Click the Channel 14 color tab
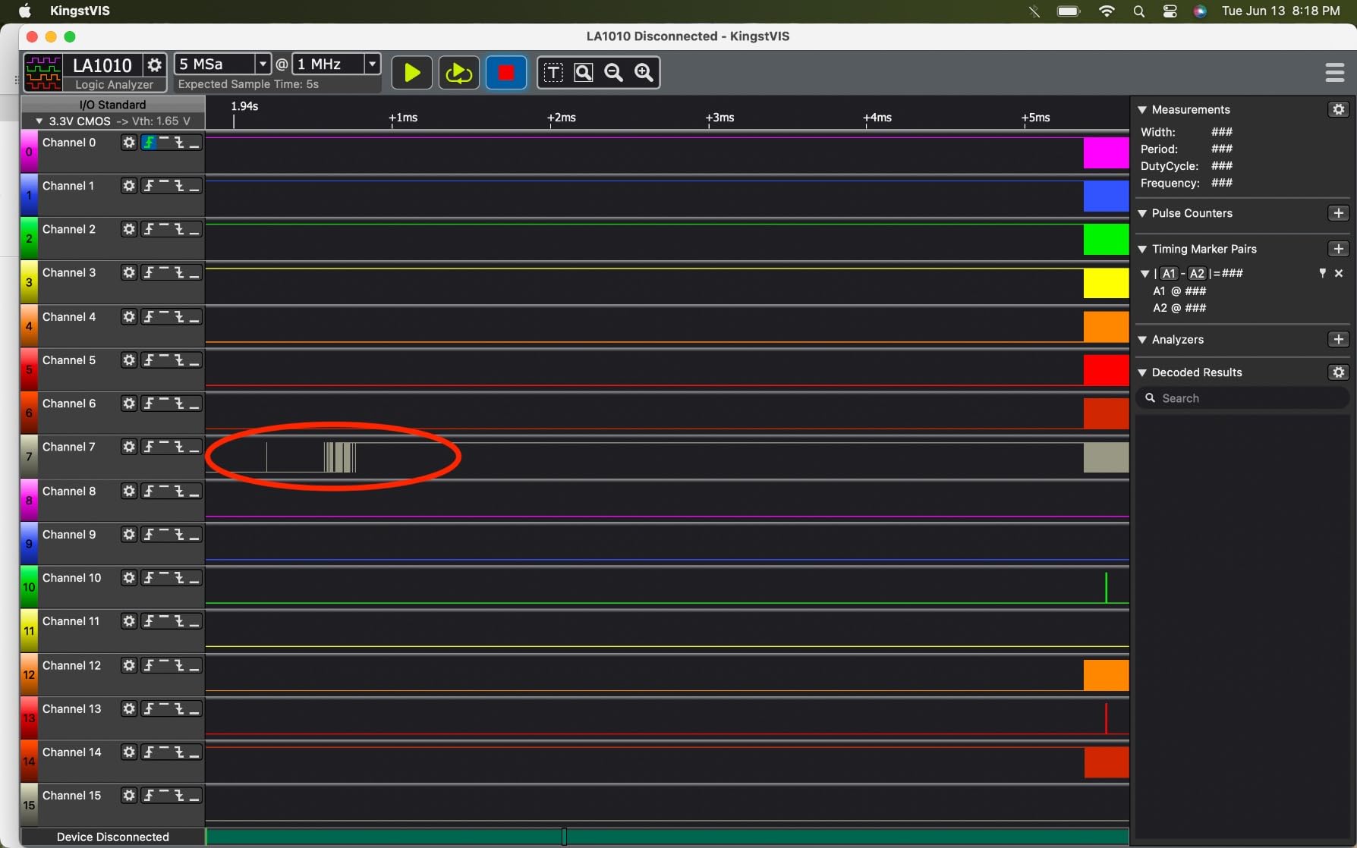Viewport: 1357px width, 848px height. click(x=29, y=761)
